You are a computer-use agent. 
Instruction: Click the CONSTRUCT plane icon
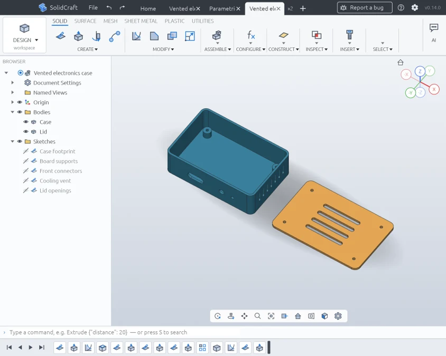click(x=284, y=35)
